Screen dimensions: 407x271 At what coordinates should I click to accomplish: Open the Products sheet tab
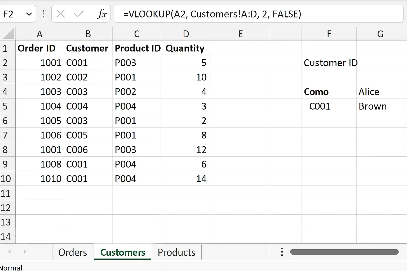176,252
